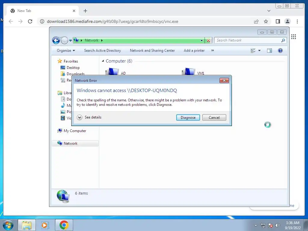Select the AD computer item
Viewport: 308px width, 231px height.
click(x=116, y=72)
